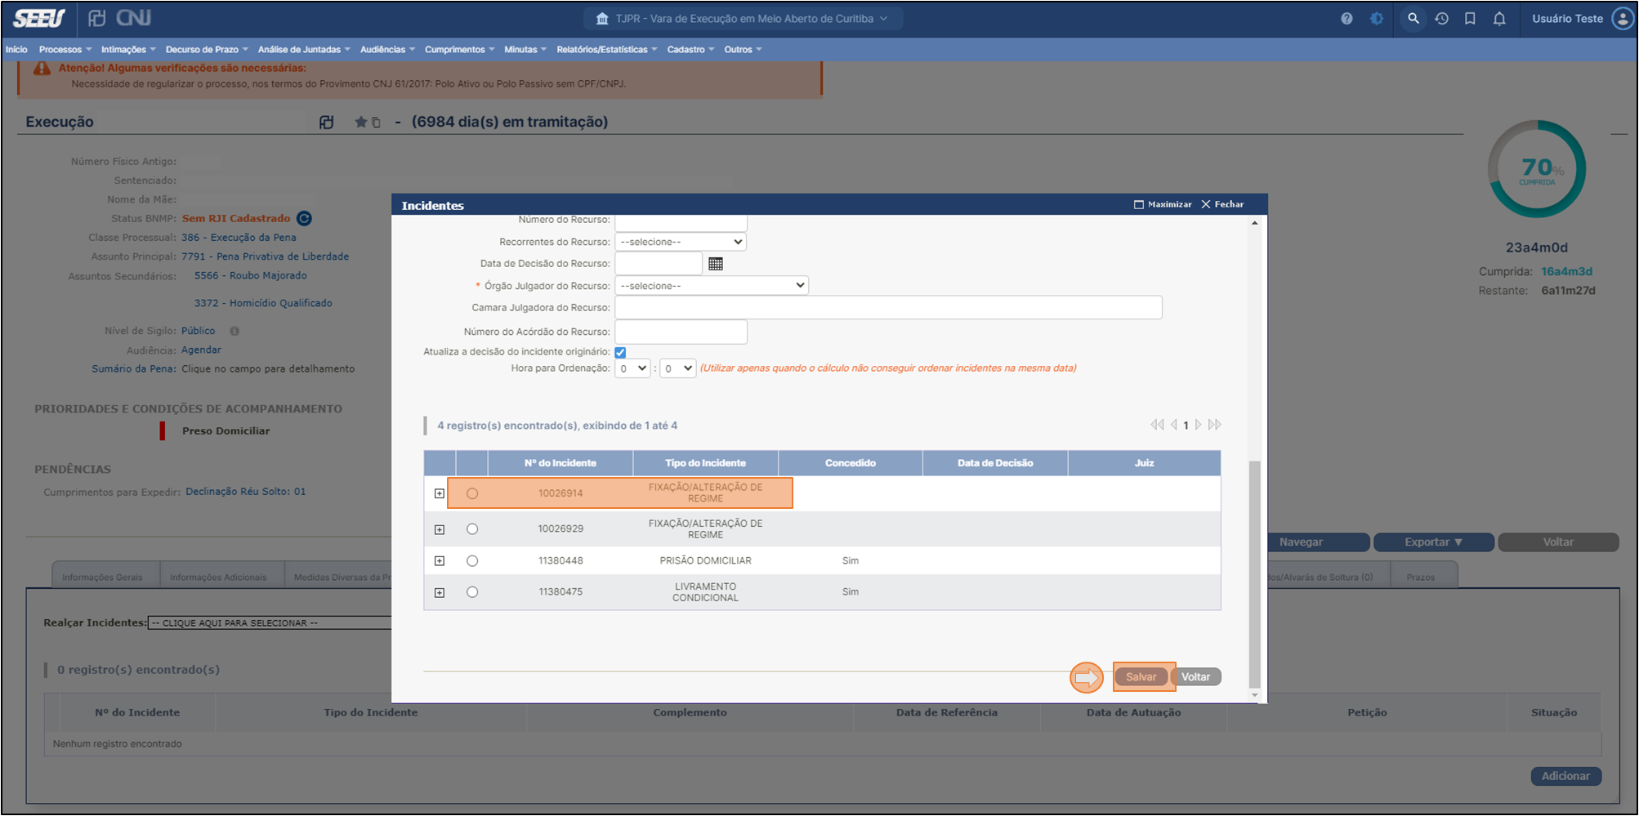Expand row of incident 10026929
1639x816 pixels.
(440, 529)
